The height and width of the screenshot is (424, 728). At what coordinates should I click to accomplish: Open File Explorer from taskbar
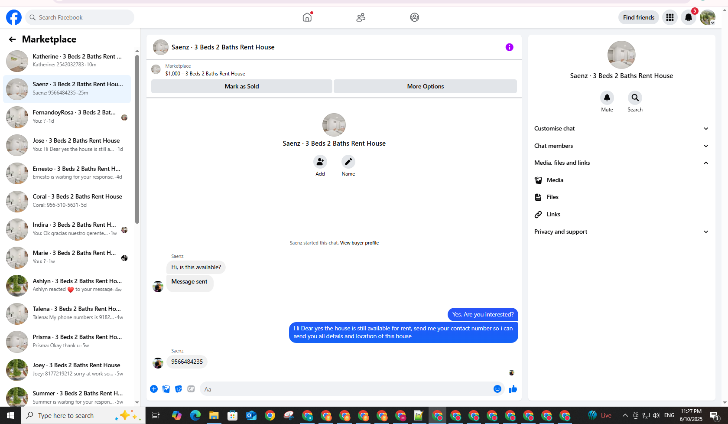(214, 416)
